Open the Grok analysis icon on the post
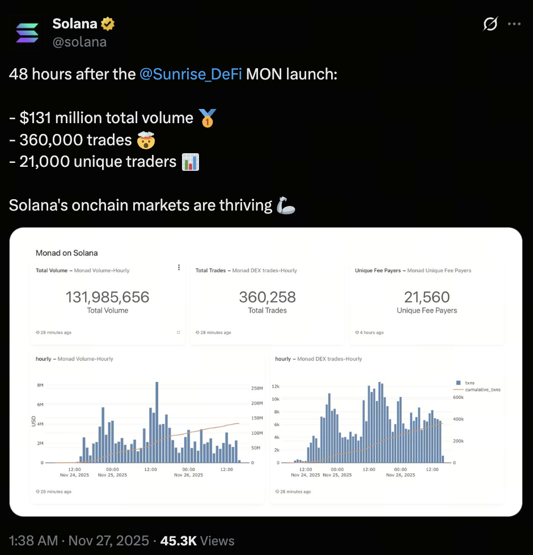533x555 pixels. point(490,24)
